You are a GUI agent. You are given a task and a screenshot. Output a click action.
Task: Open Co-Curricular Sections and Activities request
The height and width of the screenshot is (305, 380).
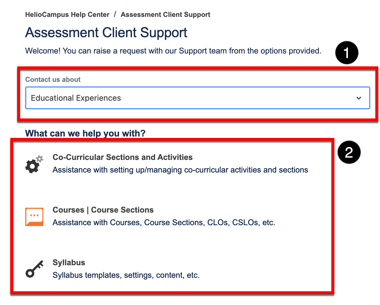(x=123, y=157)
